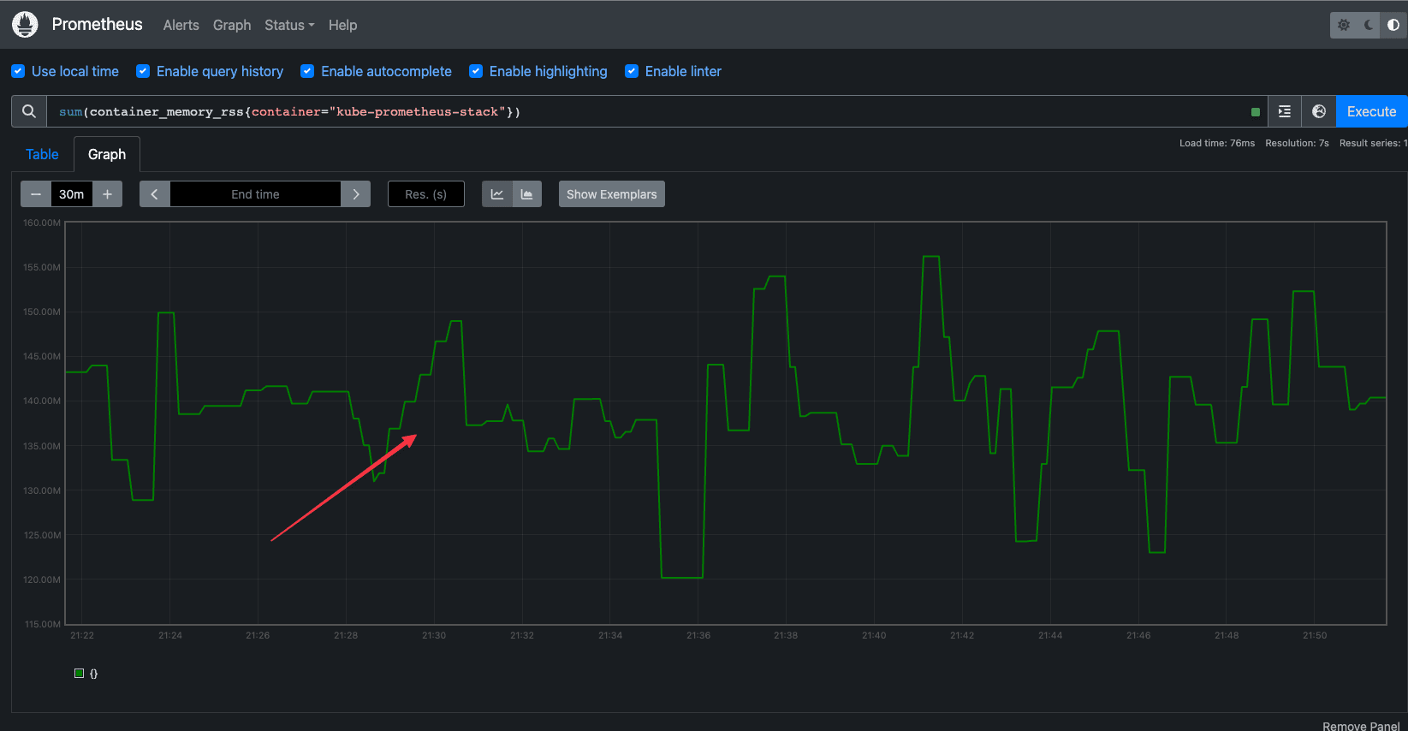Click Show Exemplars button
The image size is (1408, 731).
click(612, 194)
